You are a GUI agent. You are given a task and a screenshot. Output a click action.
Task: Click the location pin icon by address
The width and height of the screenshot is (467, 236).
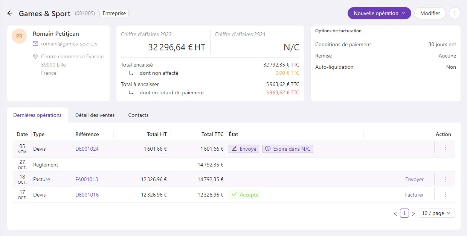tap(35, 56)
